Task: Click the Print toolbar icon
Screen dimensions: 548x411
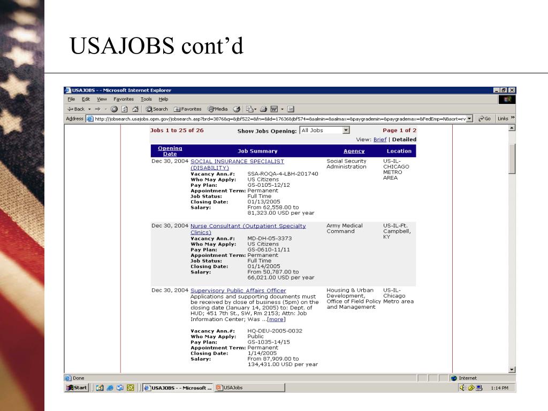Action: click(x=263, y=109)
